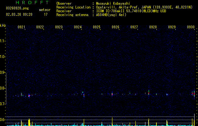
Task: Click the meteor count value 17
Action: pos(46,14)
